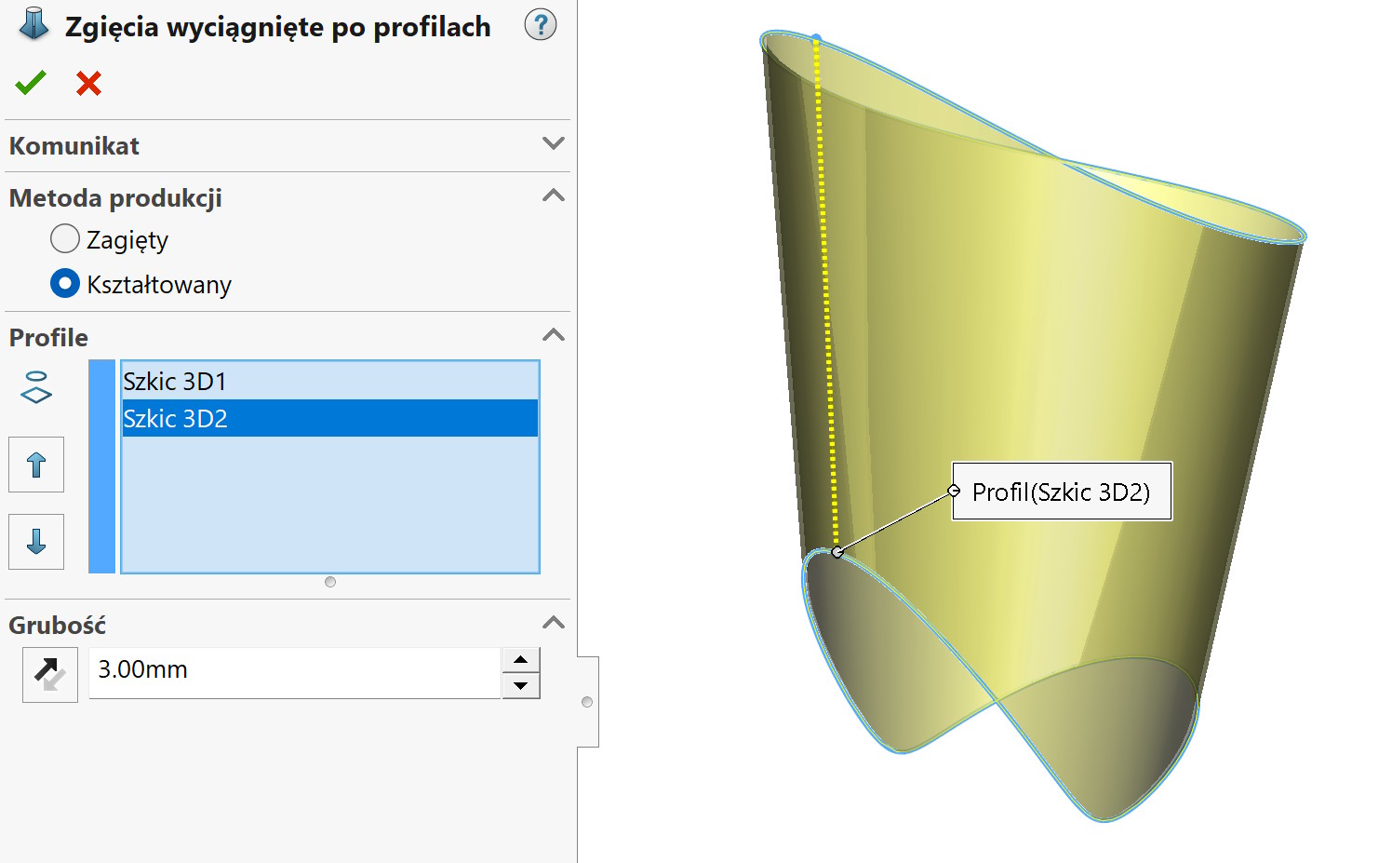Cancel the feature with the red X
Image resolution: width=1392 pixels, height=863 pixels.
coord(88,84)
